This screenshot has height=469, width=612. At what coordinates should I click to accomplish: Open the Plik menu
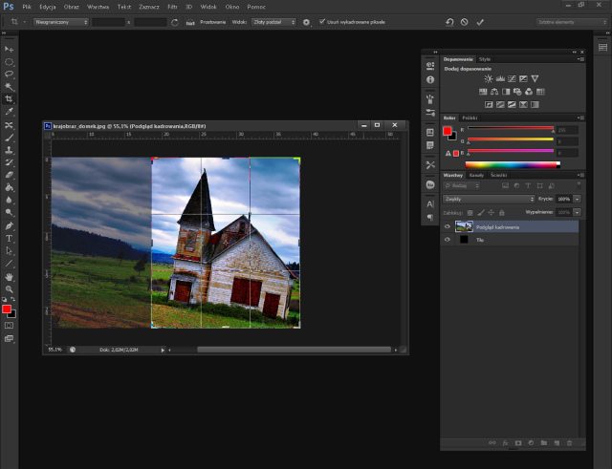point(27,7)
